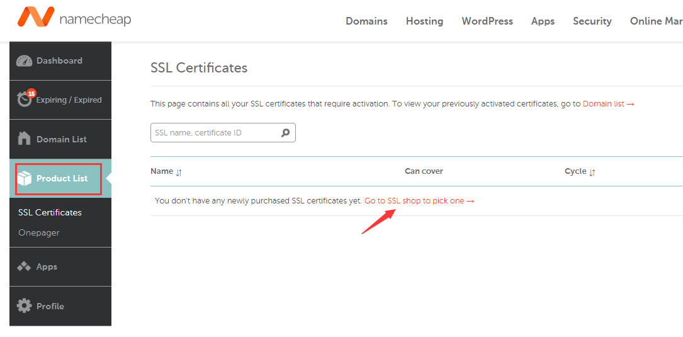Open the Security top menu
The height and width of the screenshot is (337, 683).
(592, 21)
